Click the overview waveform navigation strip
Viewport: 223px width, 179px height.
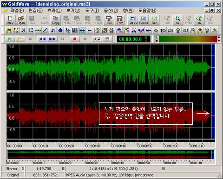coord(111,154)
